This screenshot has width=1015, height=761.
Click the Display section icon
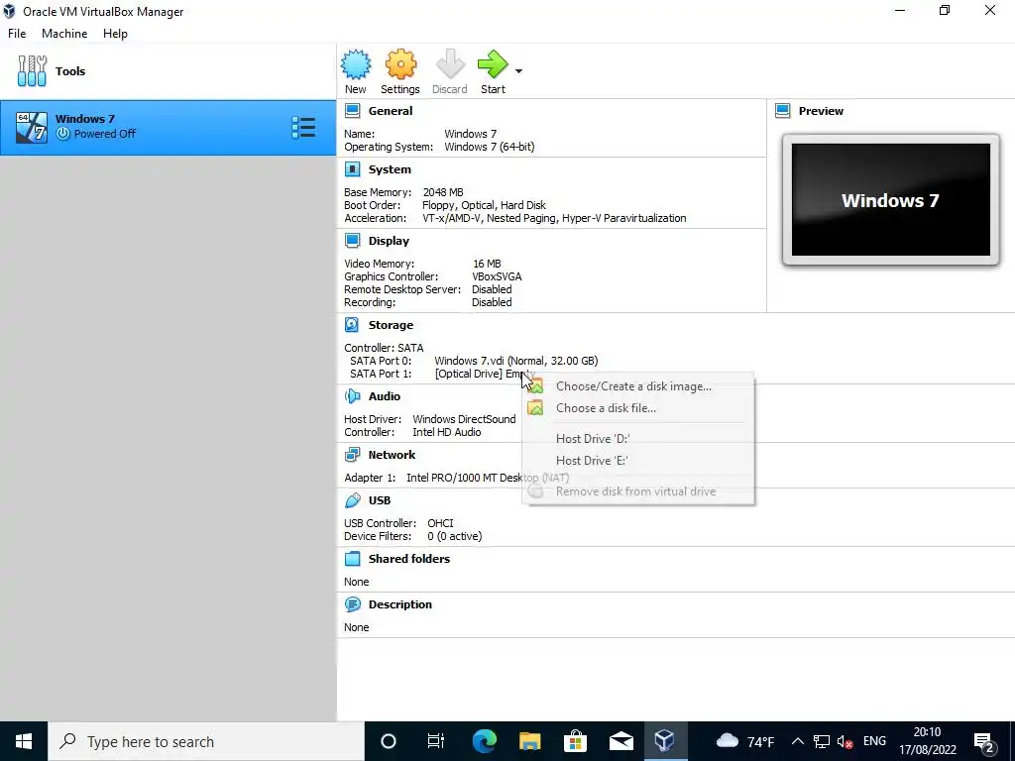(352, 241)
